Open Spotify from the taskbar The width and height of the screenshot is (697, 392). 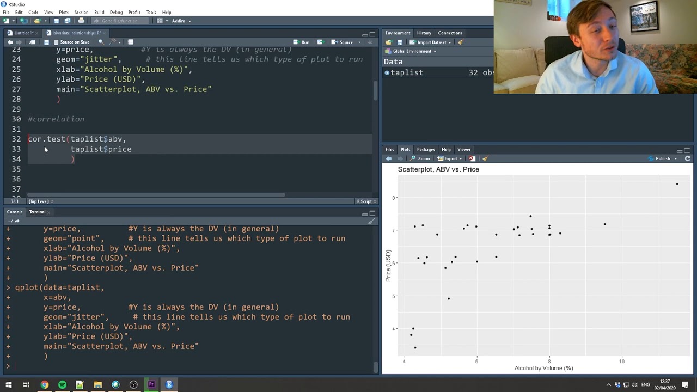pyautogui.click(x=62, y=384)
